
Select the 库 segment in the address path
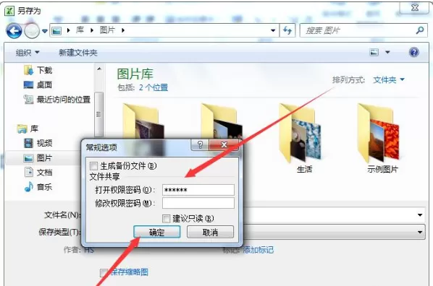pos(80,30)
